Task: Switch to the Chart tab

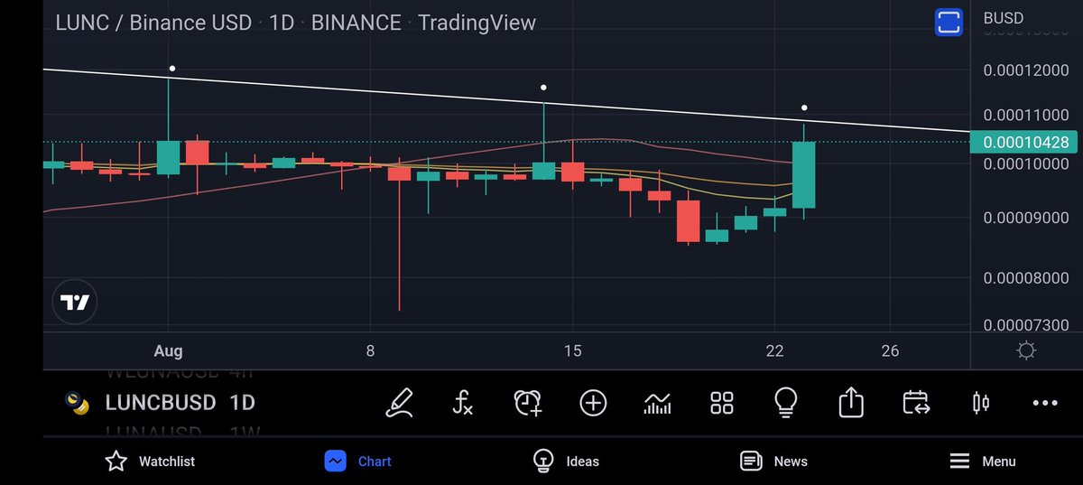Action: [358, 462]
